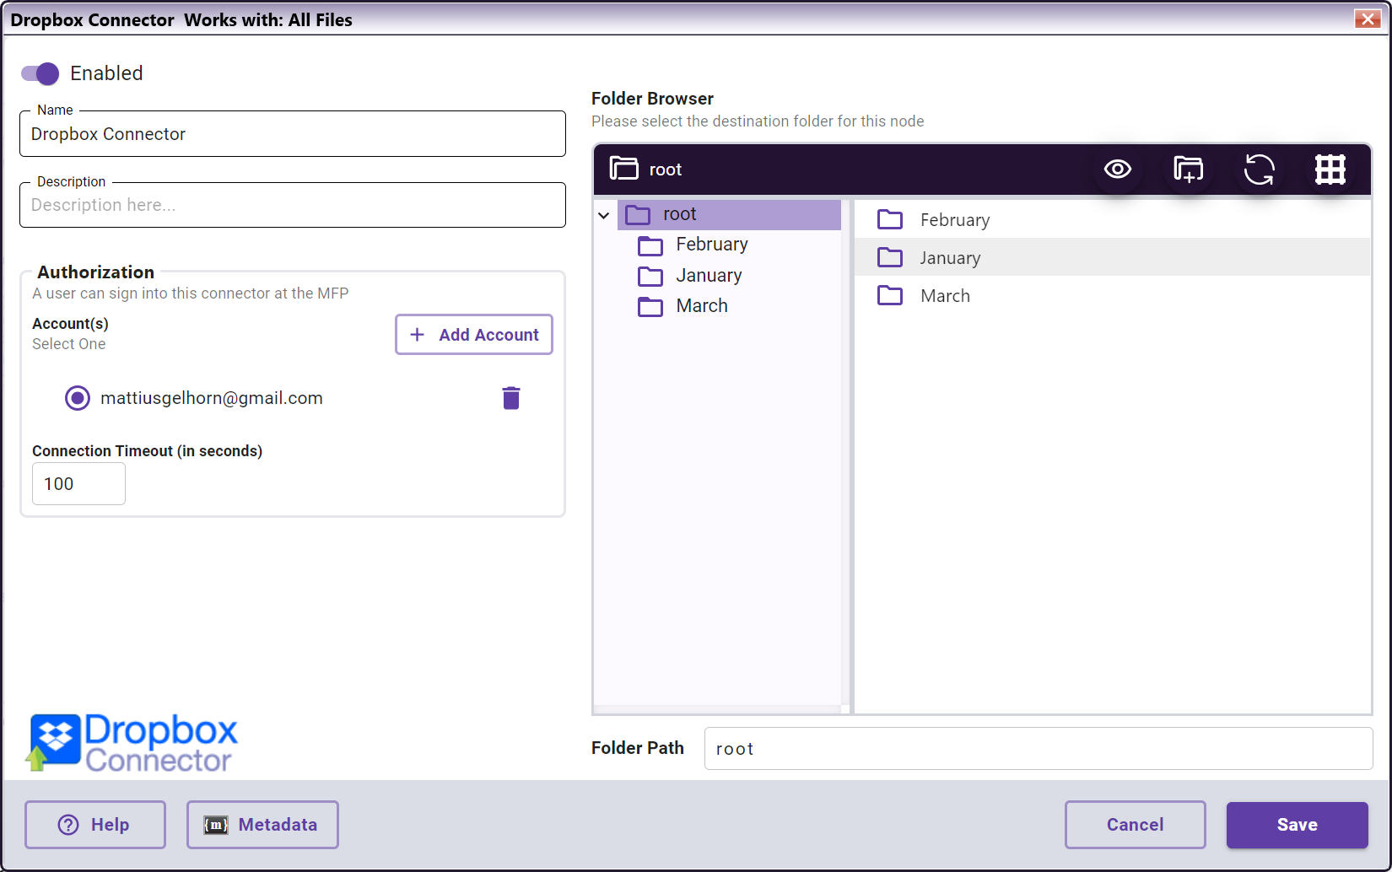Open the Metadata button
Screen dimensions: 1392x872
coord(262,825)
